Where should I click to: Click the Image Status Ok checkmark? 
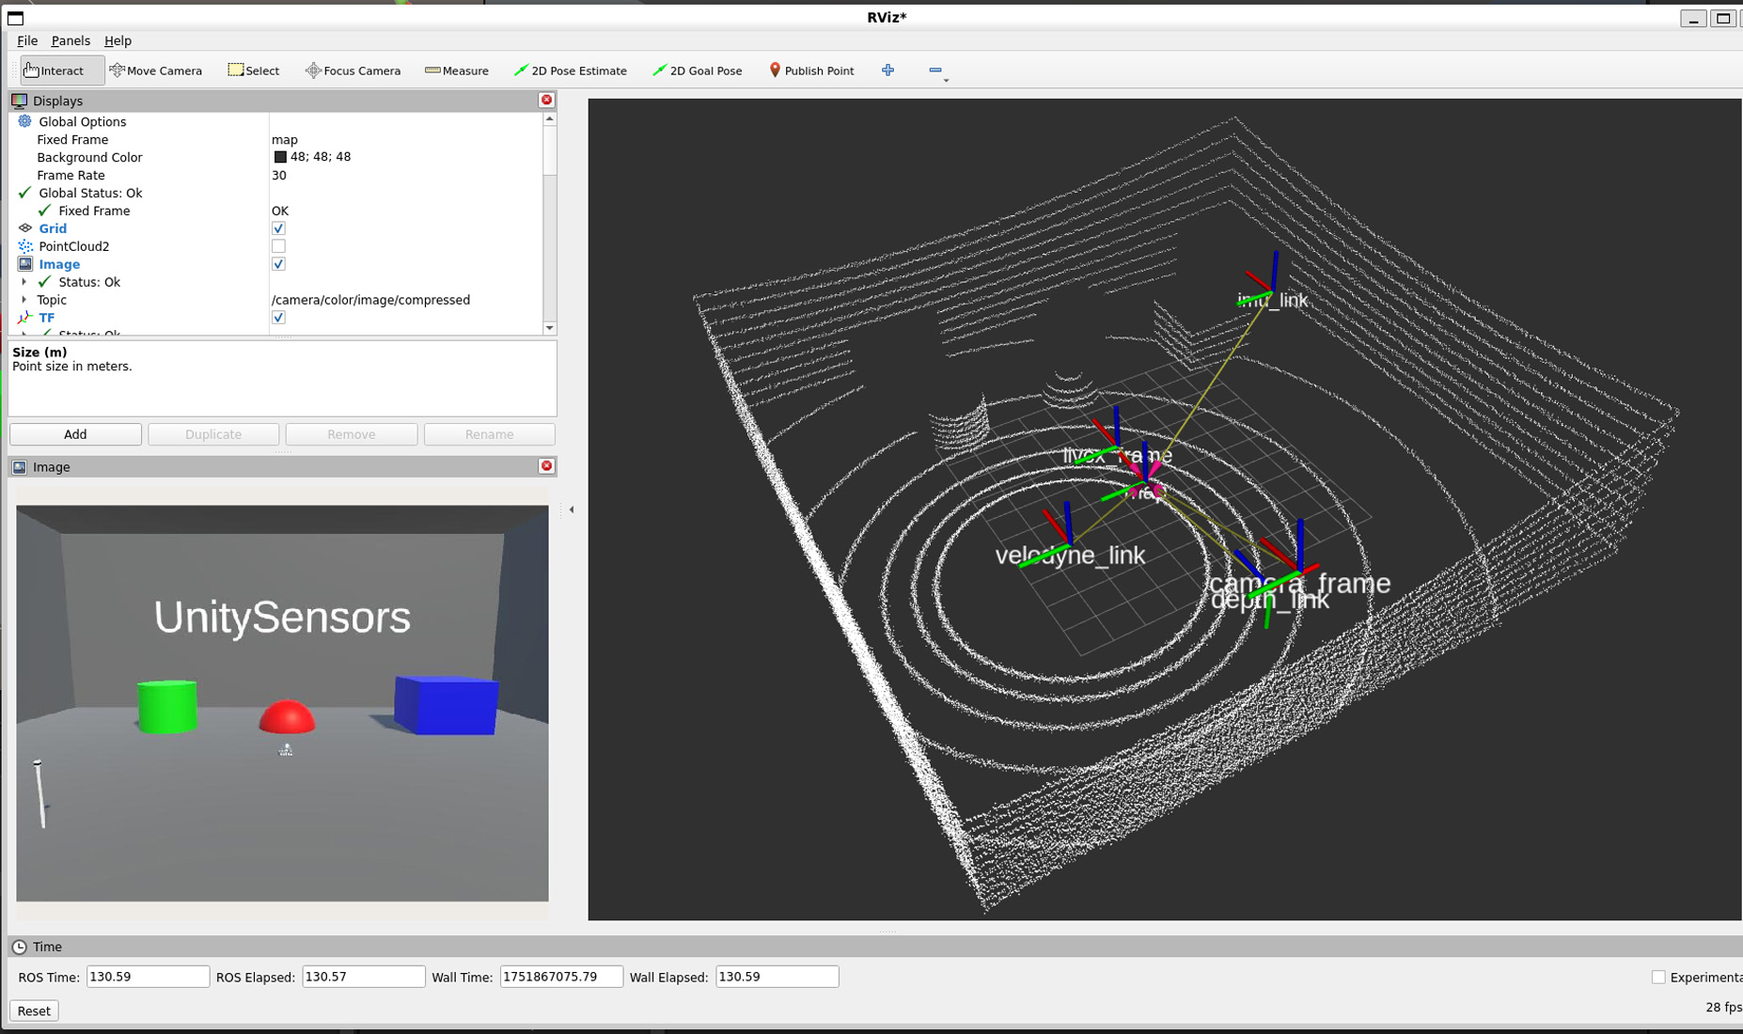44,282
